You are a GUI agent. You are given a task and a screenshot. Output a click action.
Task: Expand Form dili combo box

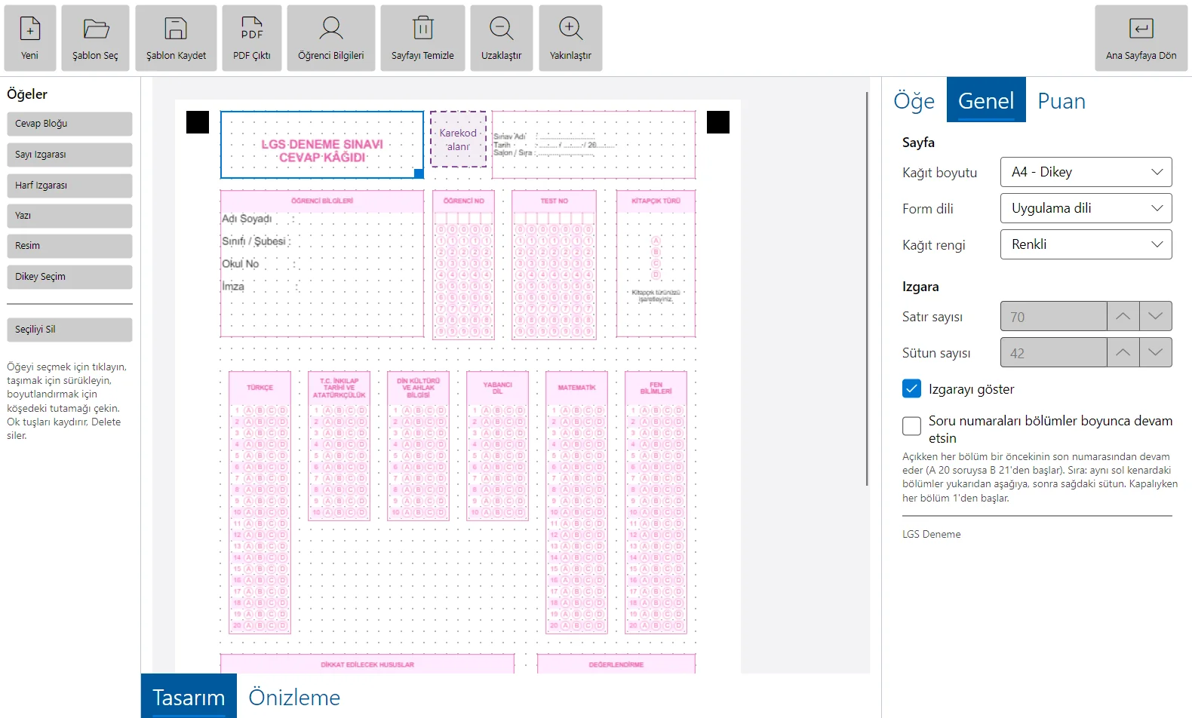(1086, 208)
